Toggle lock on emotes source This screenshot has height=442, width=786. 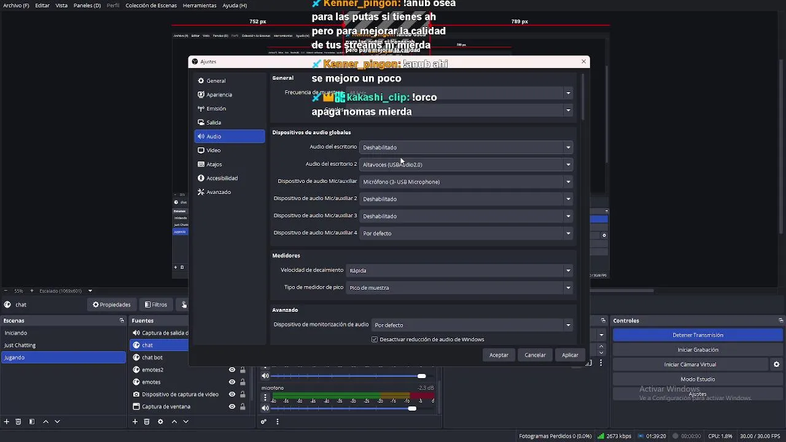click(x=243, y=382)
